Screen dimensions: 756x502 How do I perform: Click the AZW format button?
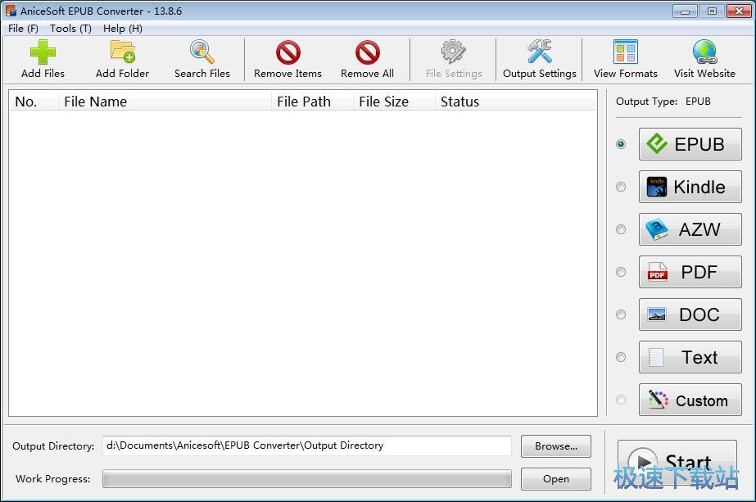point(690,229)
